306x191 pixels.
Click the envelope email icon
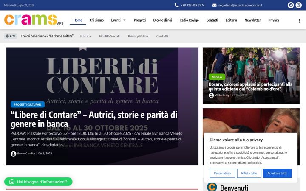click(214, 5)
